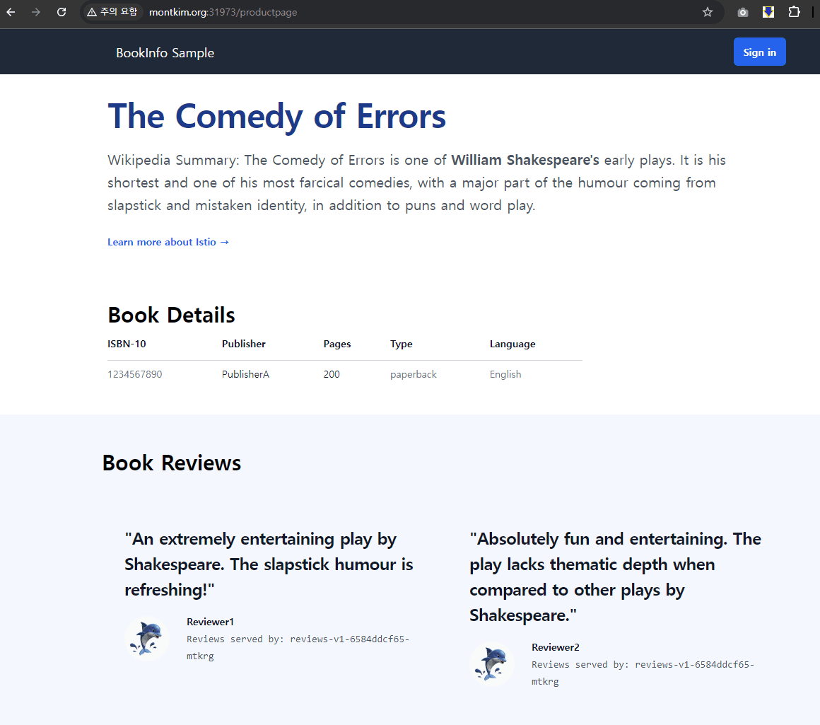
Task: Click Reviewer2's dolphin avatar
Action: point(491,664)
